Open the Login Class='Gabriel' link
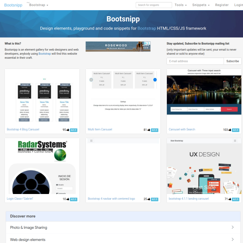Viewport: 243px width, 243px height. 20,199
